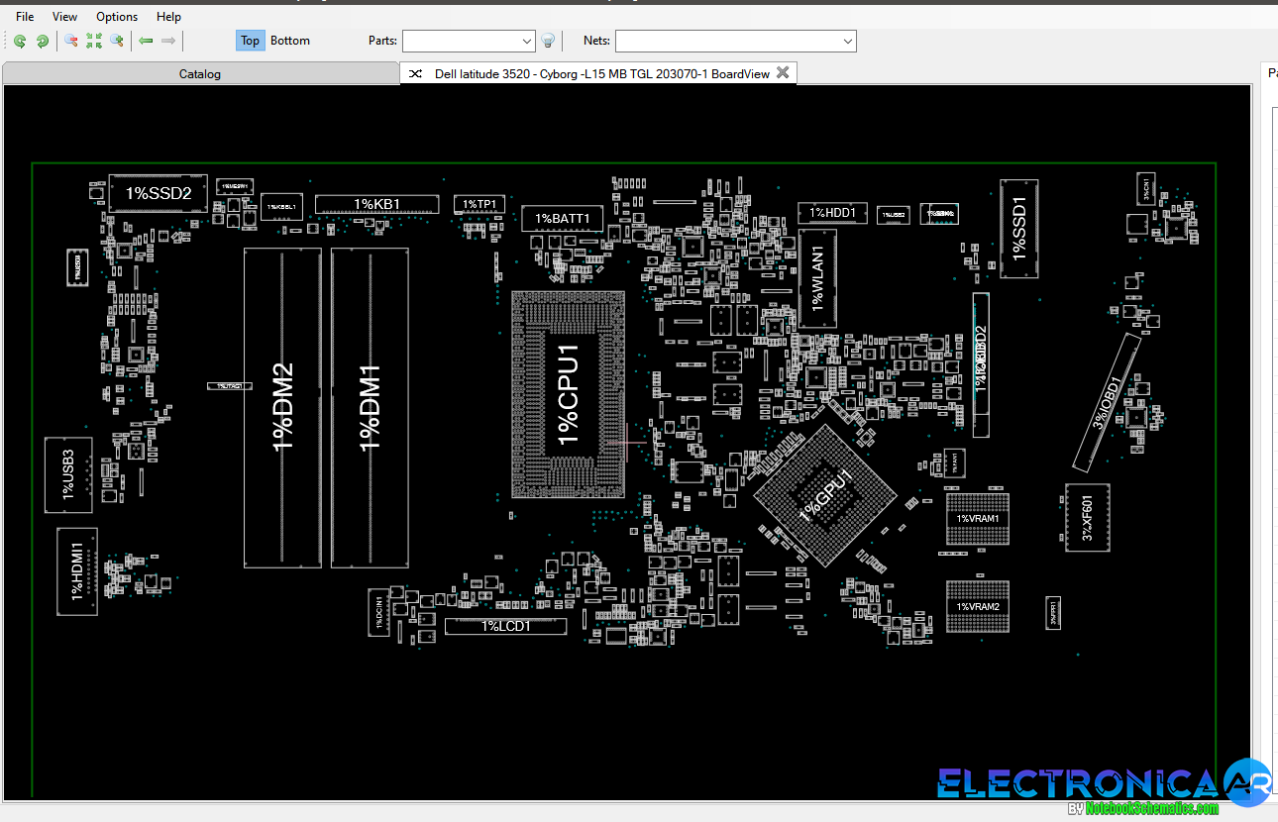Select the 1%CPU1 component on board

click(x=569, y=395)
